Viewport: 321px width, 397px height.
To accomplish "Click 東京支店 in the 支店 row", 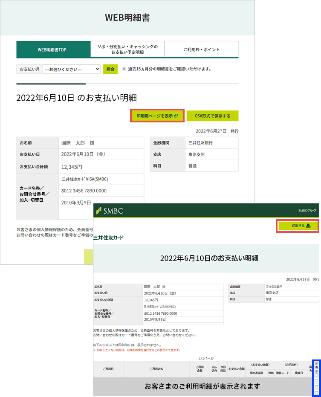I will (197, 154).
